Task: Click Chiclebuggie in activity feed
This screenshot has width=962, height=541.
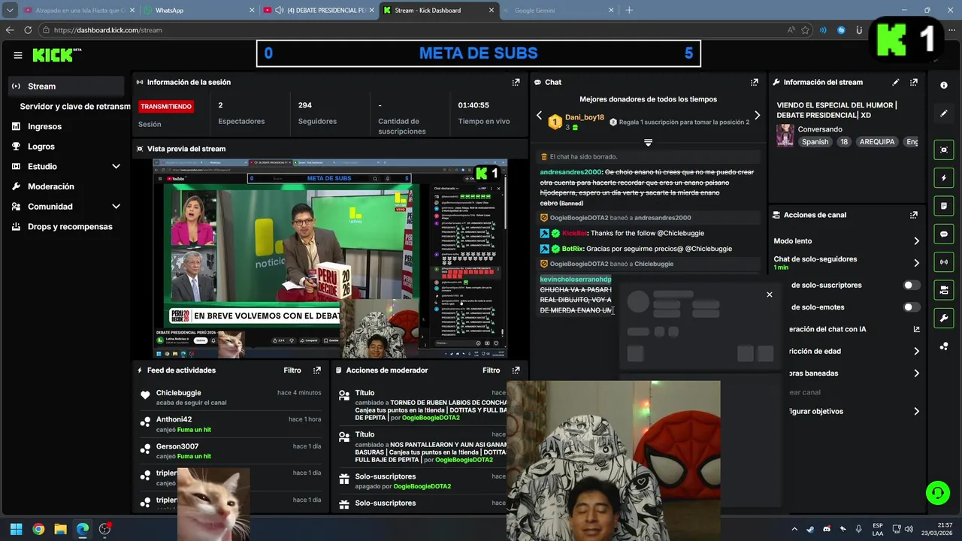Action: click(x=178, y=393)
